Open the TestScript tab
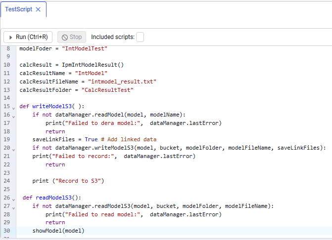This screenshot has height=240, width=332. tap(19, 9)
